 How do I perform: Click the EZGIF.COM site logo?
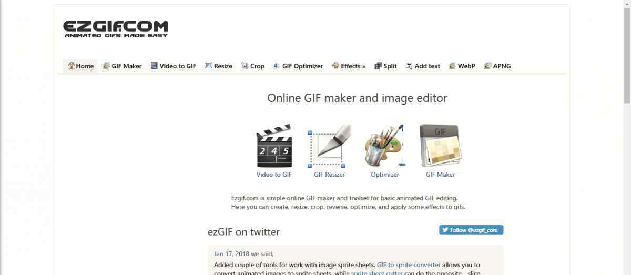(x=116, y=29)
